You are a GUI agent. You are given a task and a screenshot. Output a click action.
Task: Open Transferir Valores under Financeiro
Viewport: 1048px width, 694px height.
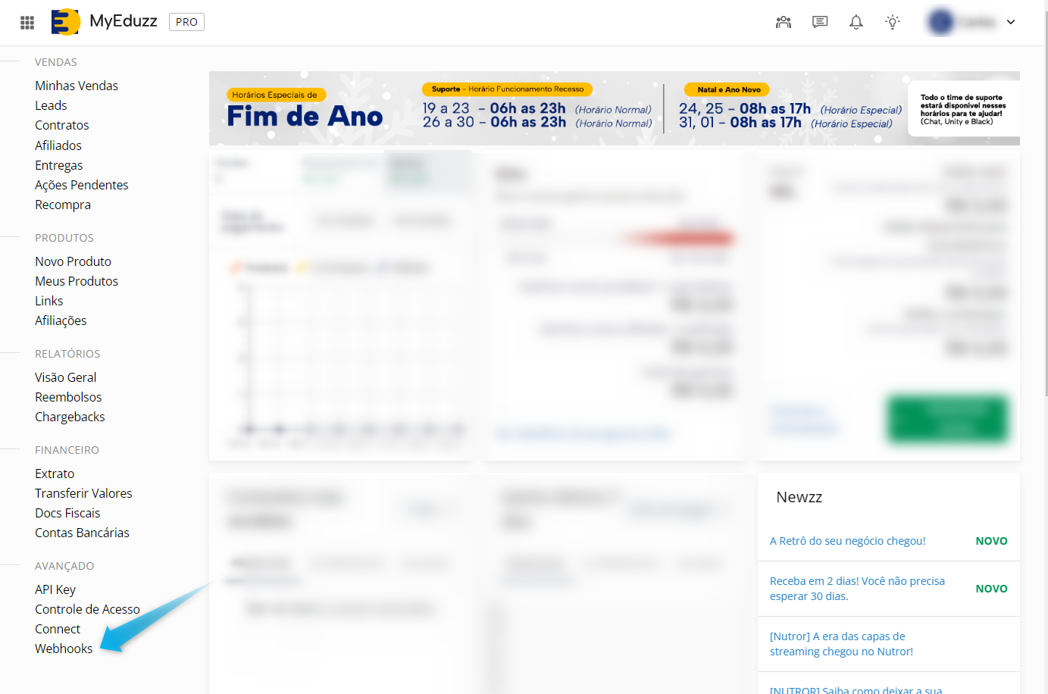pyautogui.click(x=83, y=493)
